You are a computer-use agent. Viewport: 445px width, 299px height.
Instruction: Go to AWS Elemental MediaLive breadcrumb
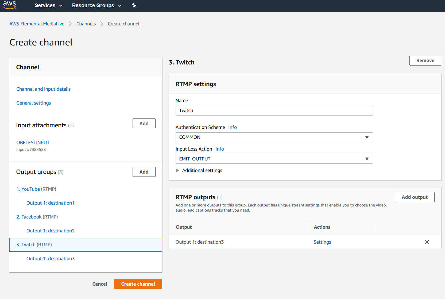coord(37,24)
